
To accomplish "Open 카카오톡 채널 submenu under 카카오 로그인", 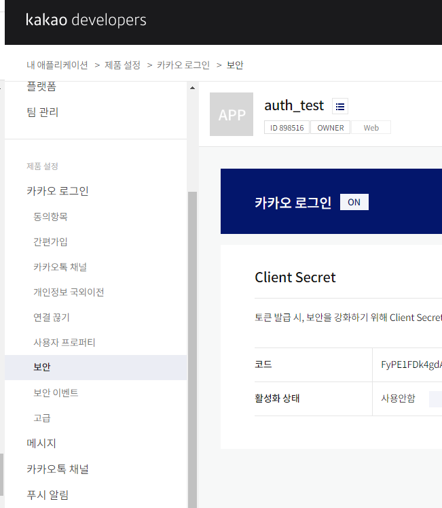I will click(x=60, y=267).
